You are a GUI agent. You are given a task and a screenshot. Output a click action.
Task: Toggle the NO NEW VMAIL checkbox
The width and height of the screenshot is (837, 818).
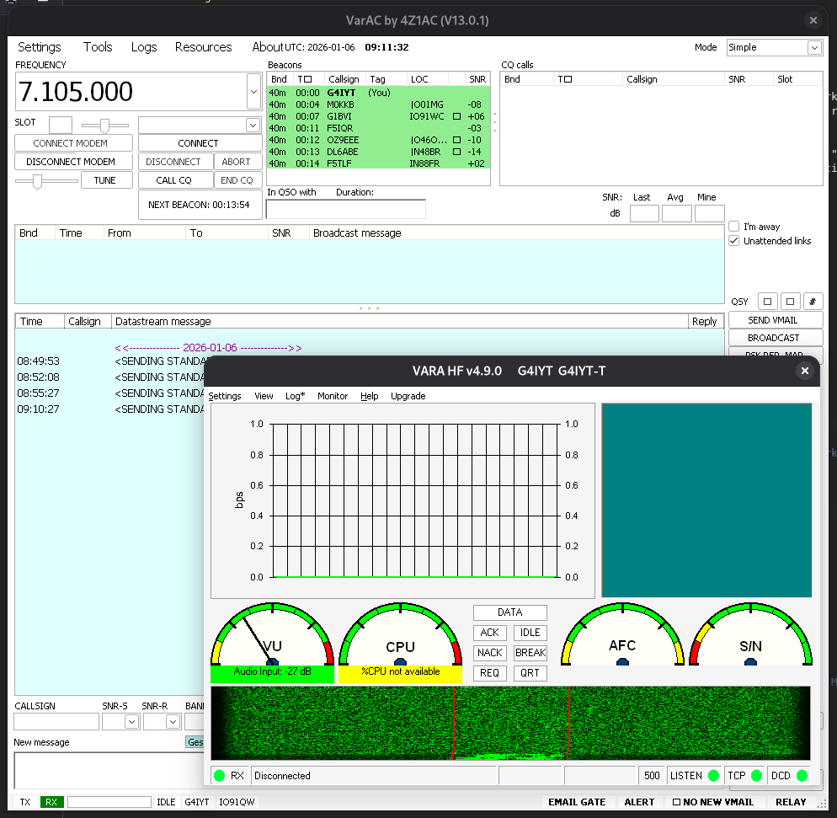click(676, 802)
